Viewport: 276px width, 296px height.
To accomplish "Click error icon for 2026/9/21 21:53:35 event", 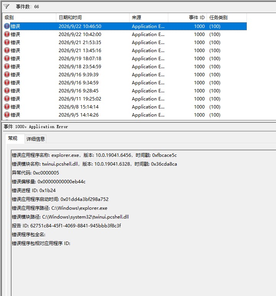I will (7, 42).
